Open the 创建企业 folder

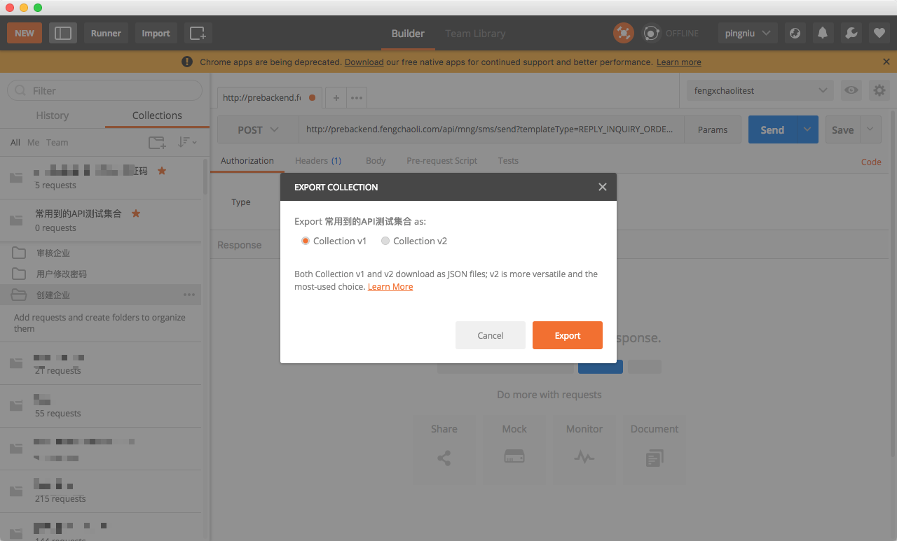(x=100, y=295)
